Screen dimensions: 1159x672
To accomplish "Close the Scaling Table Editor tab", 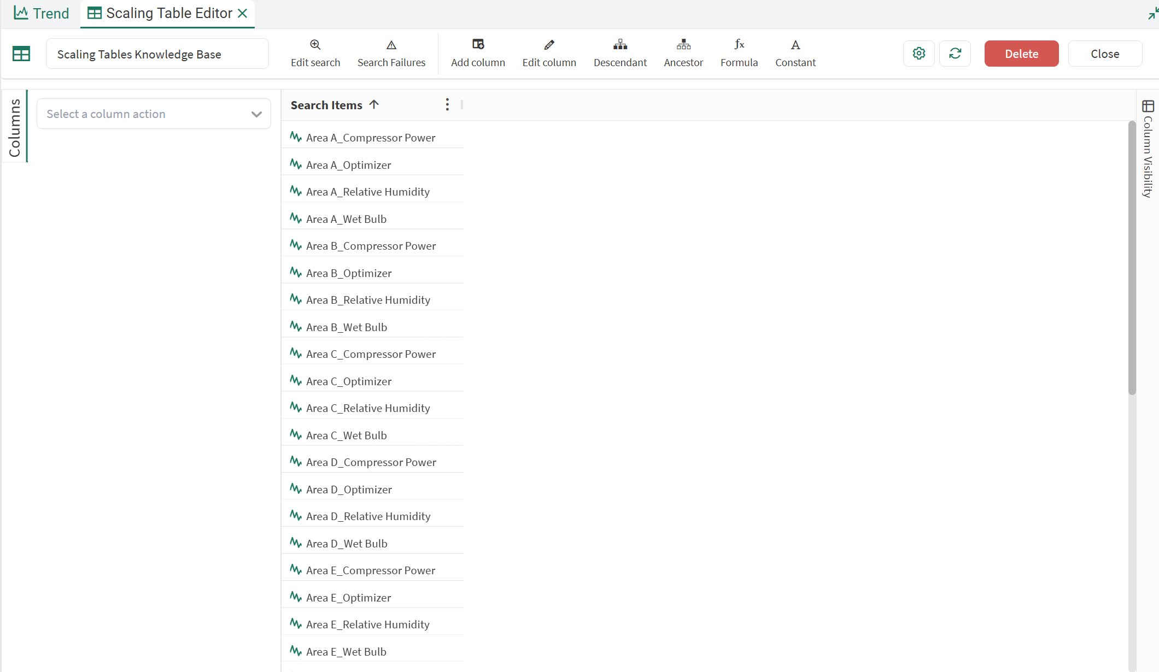I will 243,13.
